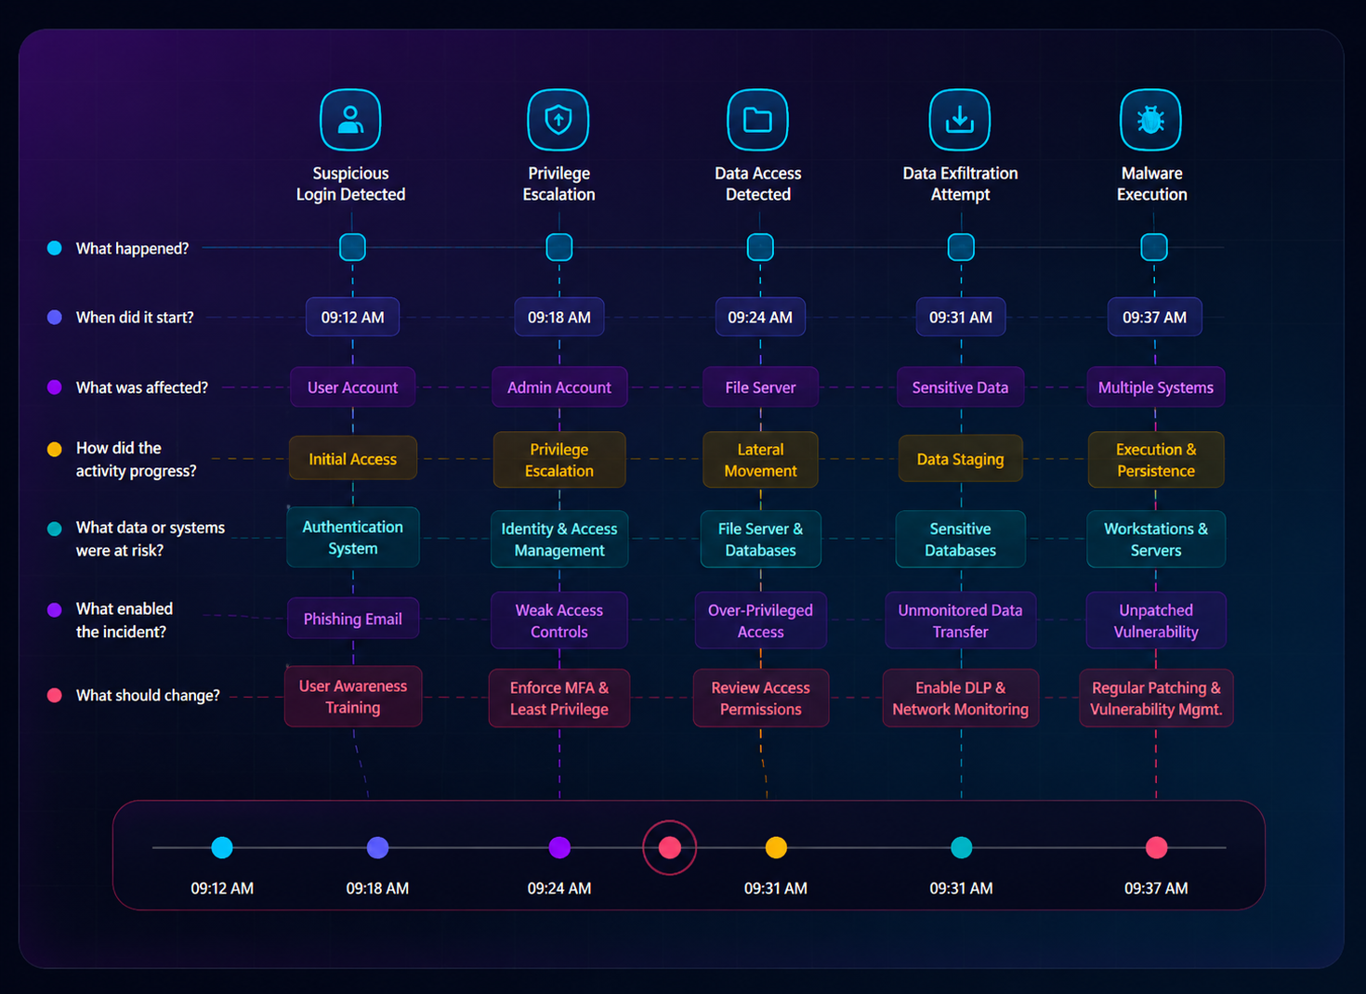Screen dimensions: 1366x994
Task: Select the indigo 09:18 AM timeline dot
Action: click(x=377, y=847)
